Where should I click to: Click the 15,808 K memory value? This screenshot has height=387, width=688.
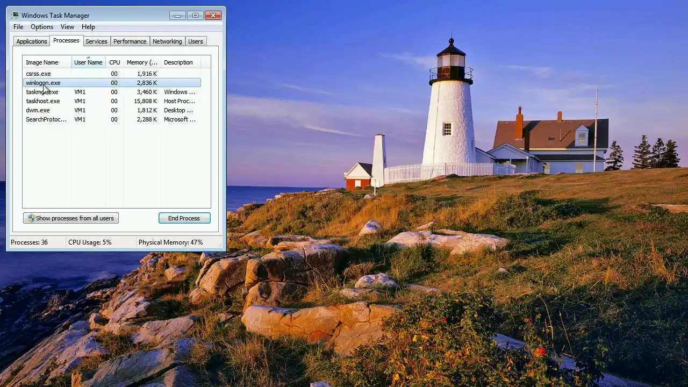[x=145, y=101]
